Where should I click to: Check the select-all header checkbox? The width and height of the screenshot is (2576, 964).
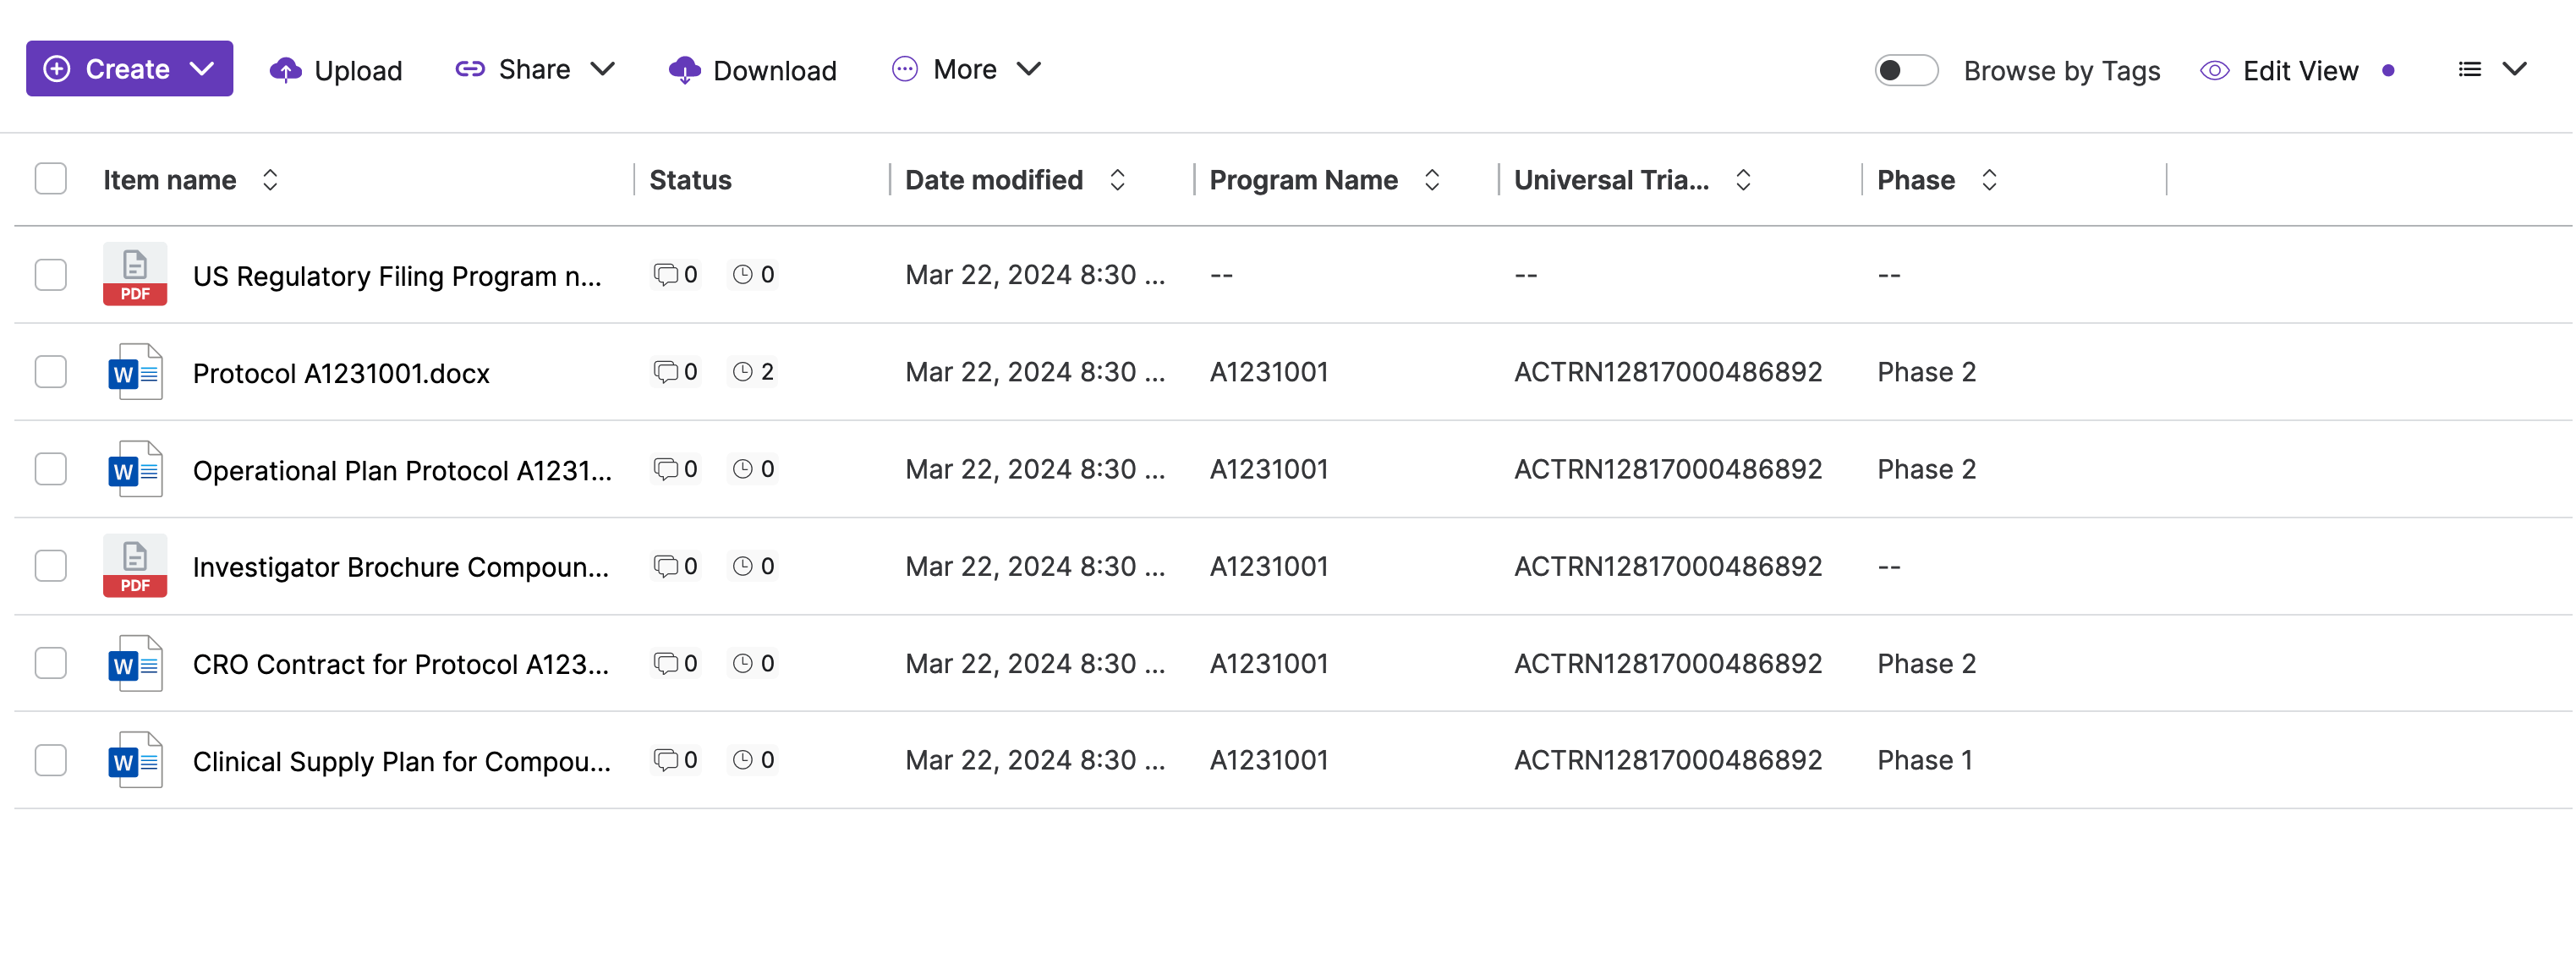(50, 179)
